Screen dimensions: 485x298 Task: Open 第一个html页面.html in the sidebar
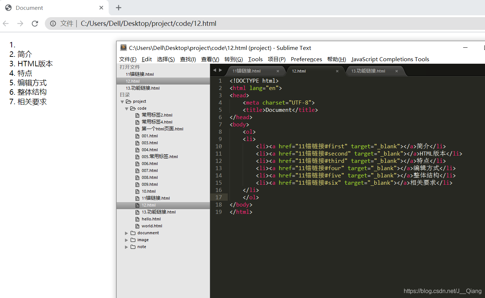click(x=163, y=129)
